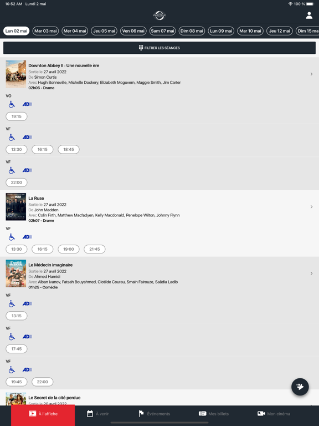This screenshot has width=319, height=426.
Task: Expand La Ruse details chevron
Action: pyautogui.click(x=311, y=207)
